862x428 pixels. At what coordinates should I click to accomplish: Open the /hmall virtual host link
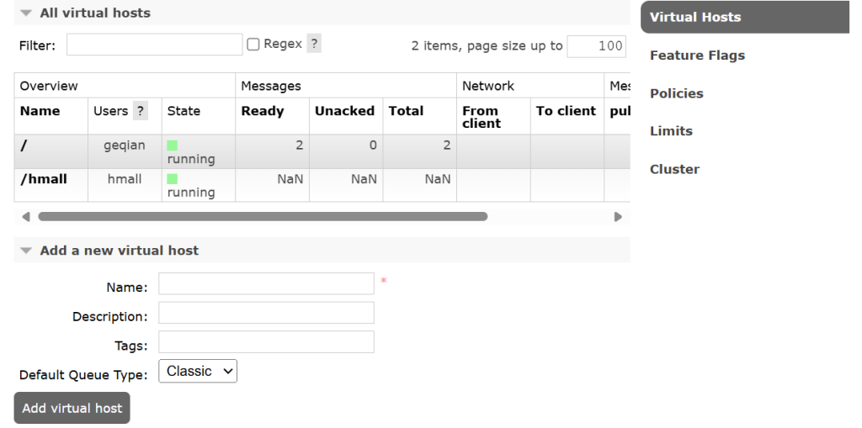44,179
